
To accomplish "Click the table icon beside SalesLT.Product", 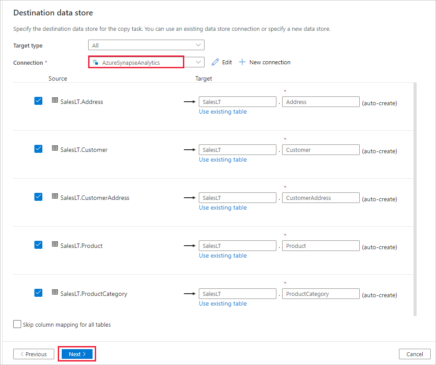I will (x=55, y=245).
